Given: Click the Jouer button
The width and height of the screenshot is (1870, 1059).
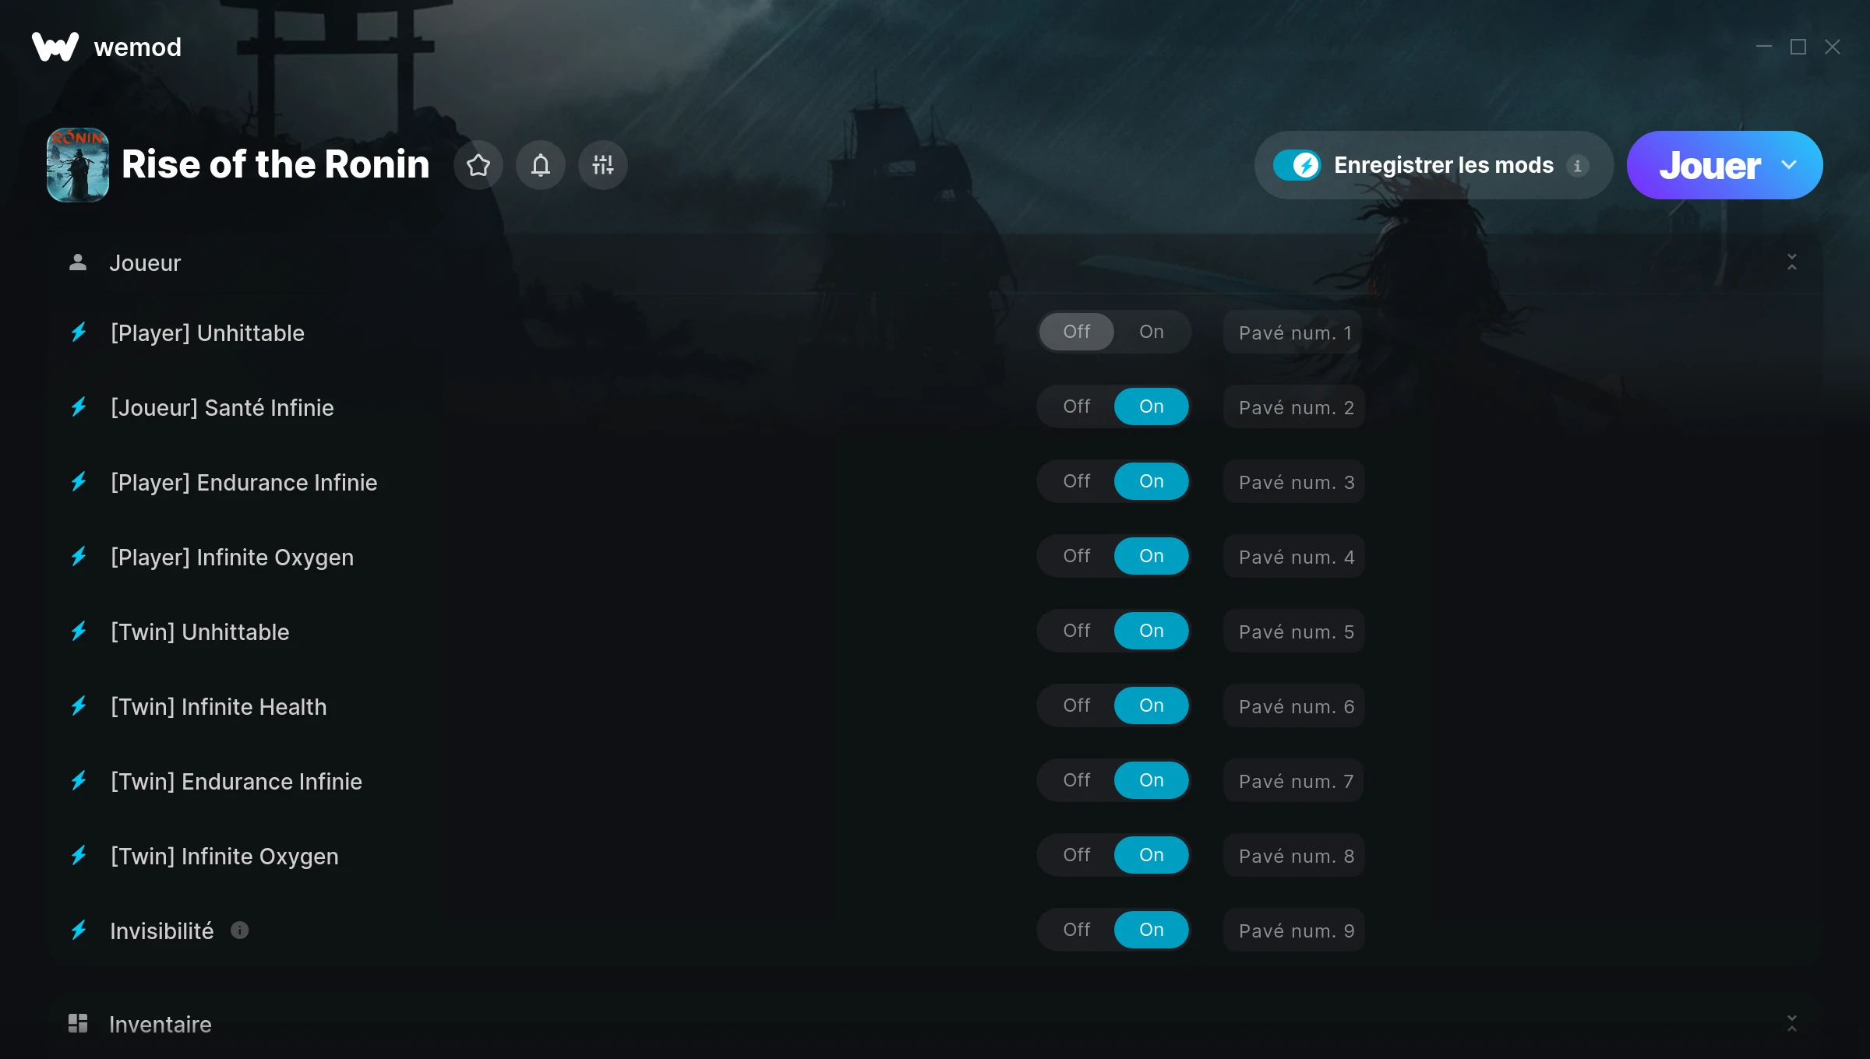Looking at the screenshot, I should pyautogui.click(x=1709, y=165).
